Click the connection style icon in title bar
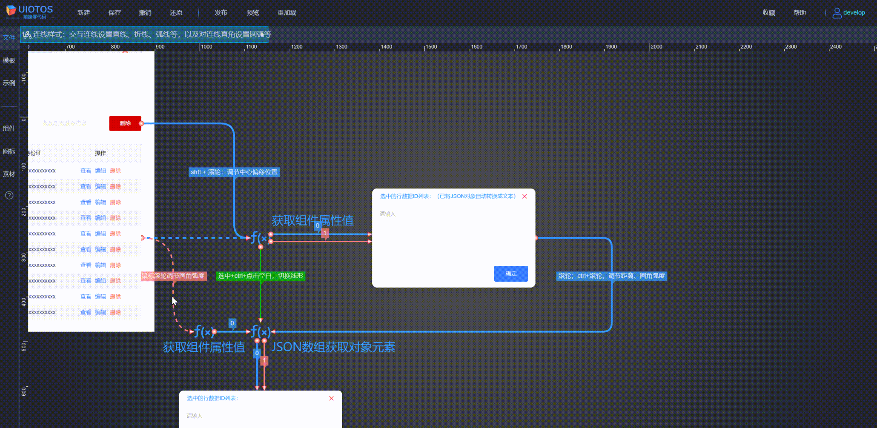The width and height of the screenshot is (877, 428). coord(27,34)
